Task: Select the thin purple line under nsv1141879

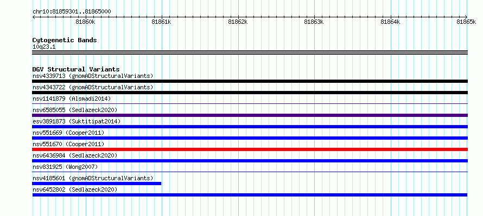Action: (x=250, y=104)
